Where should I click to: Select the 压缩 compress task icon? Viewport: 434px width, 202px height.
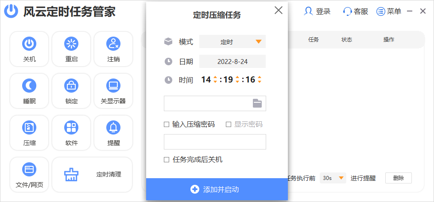pos(29,127)
